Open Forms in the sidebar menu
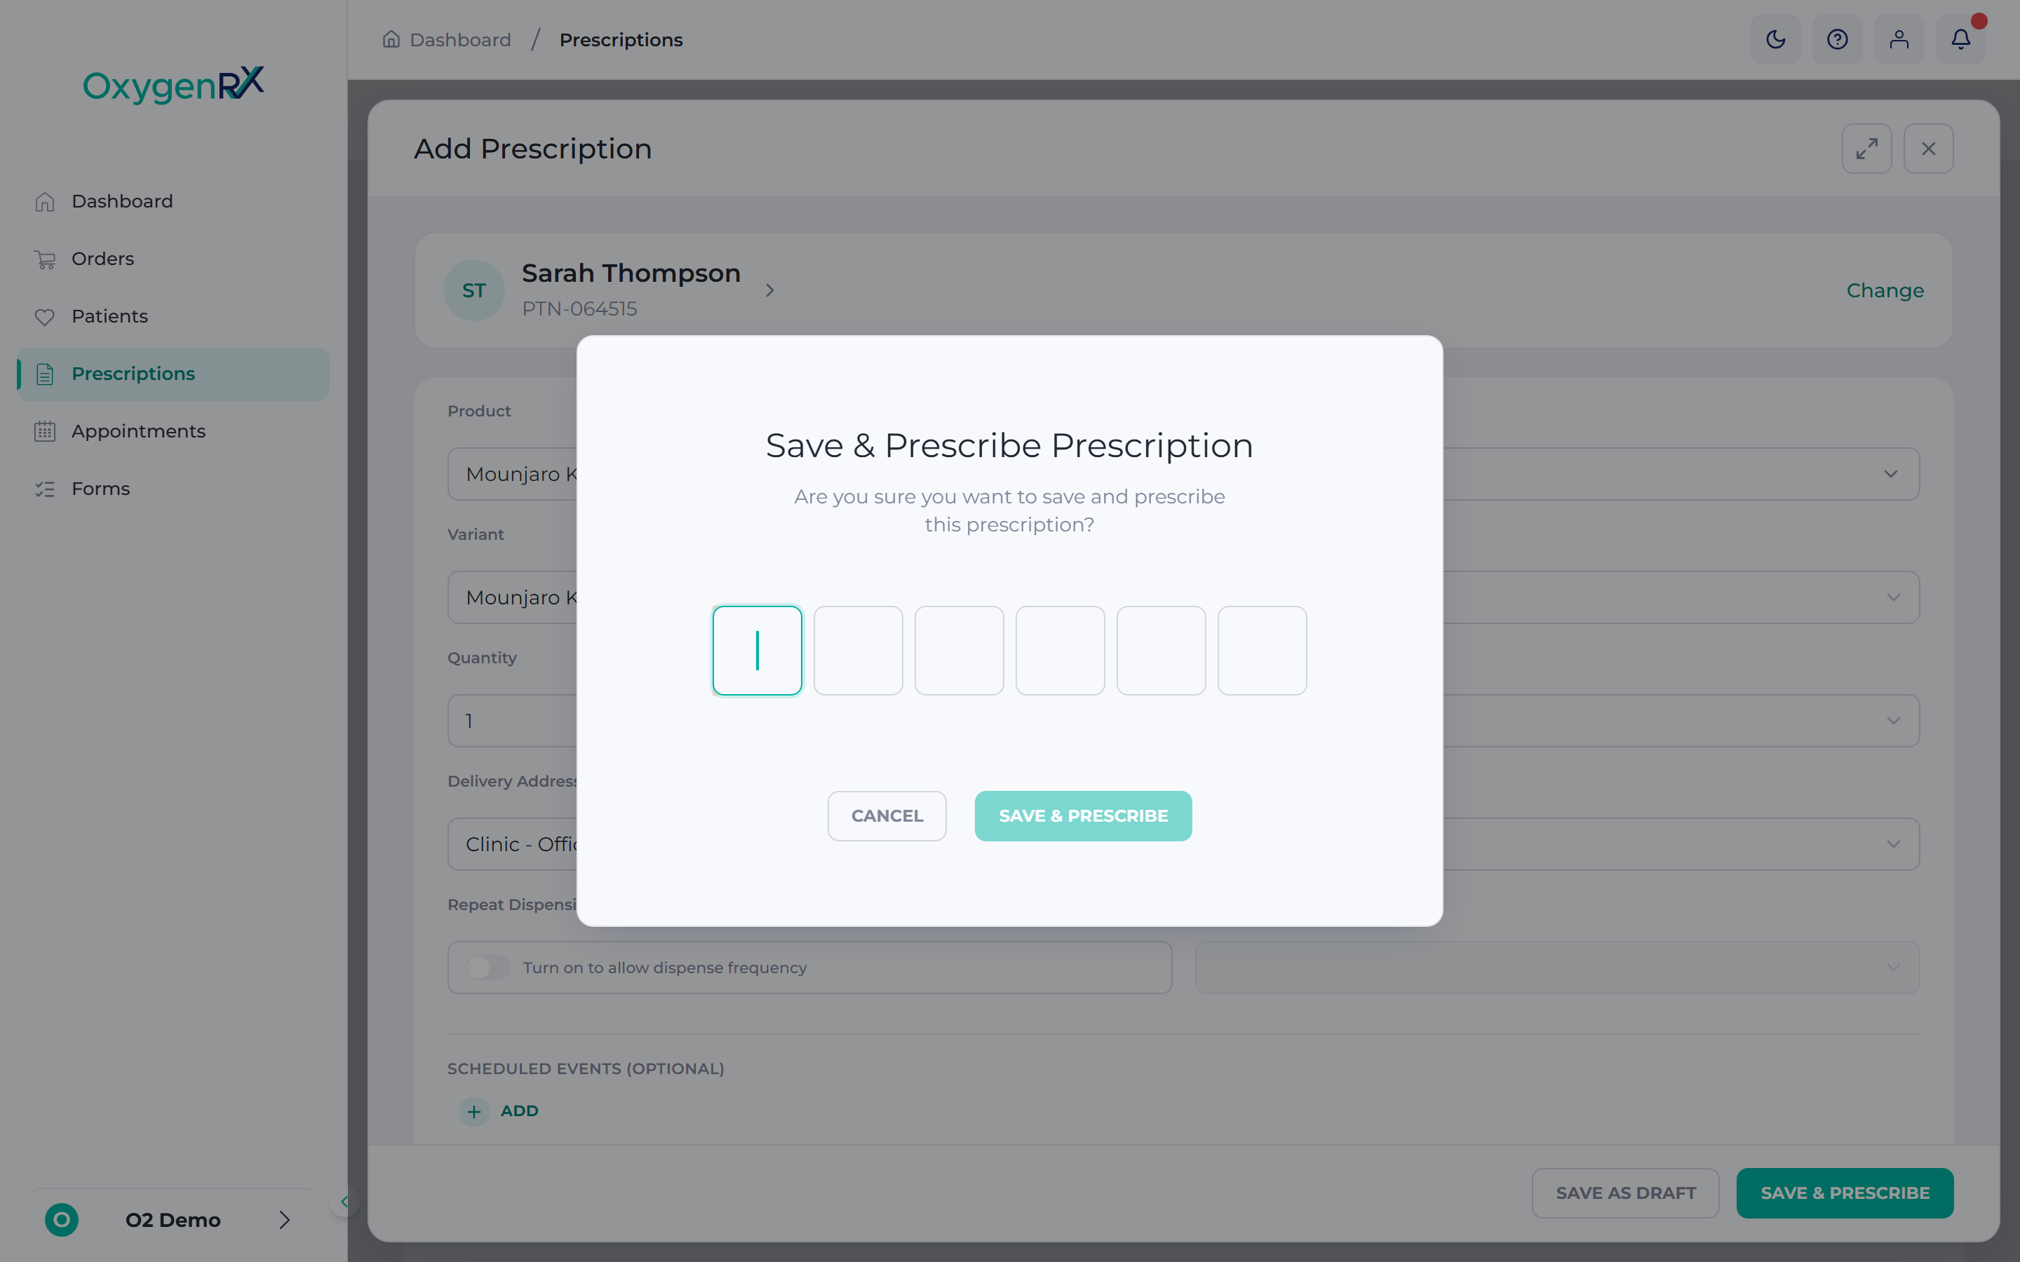The image size is (2020, 1262). (173, 488)
